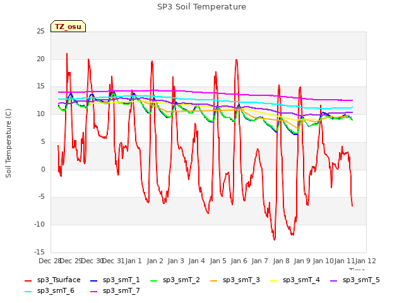Click the Jan 8 x-axis tick label
Image resolution: width=404 pixels, height=303 pixels.
[281, 261]
